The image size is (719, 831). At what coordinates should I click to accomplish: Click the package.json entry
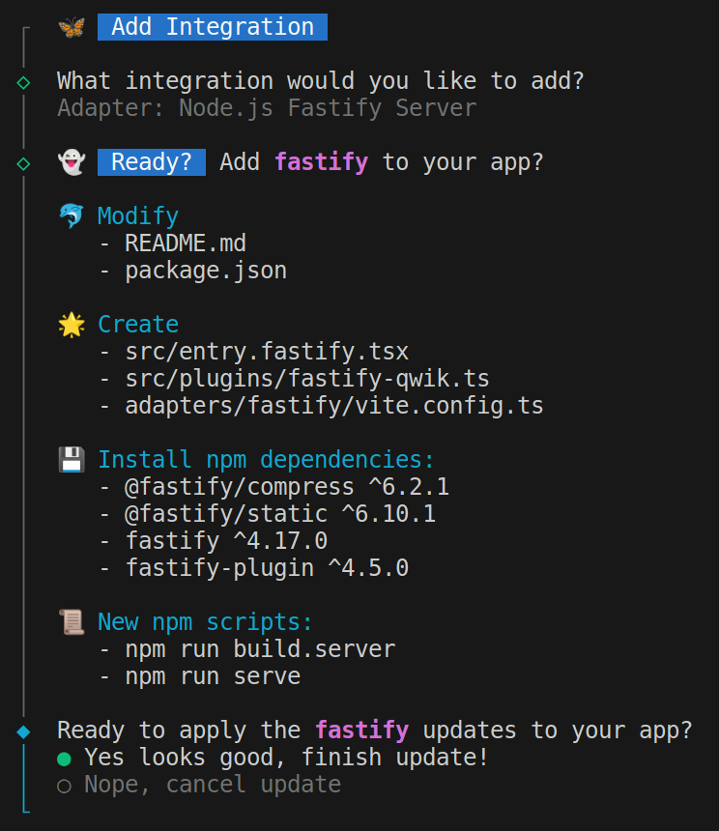(206, 271)
